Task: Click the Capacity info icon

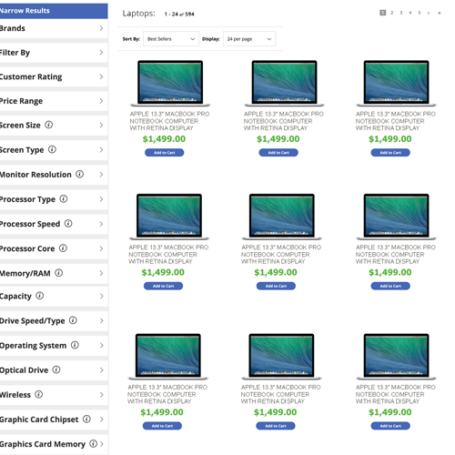Action: click(40, 296)
